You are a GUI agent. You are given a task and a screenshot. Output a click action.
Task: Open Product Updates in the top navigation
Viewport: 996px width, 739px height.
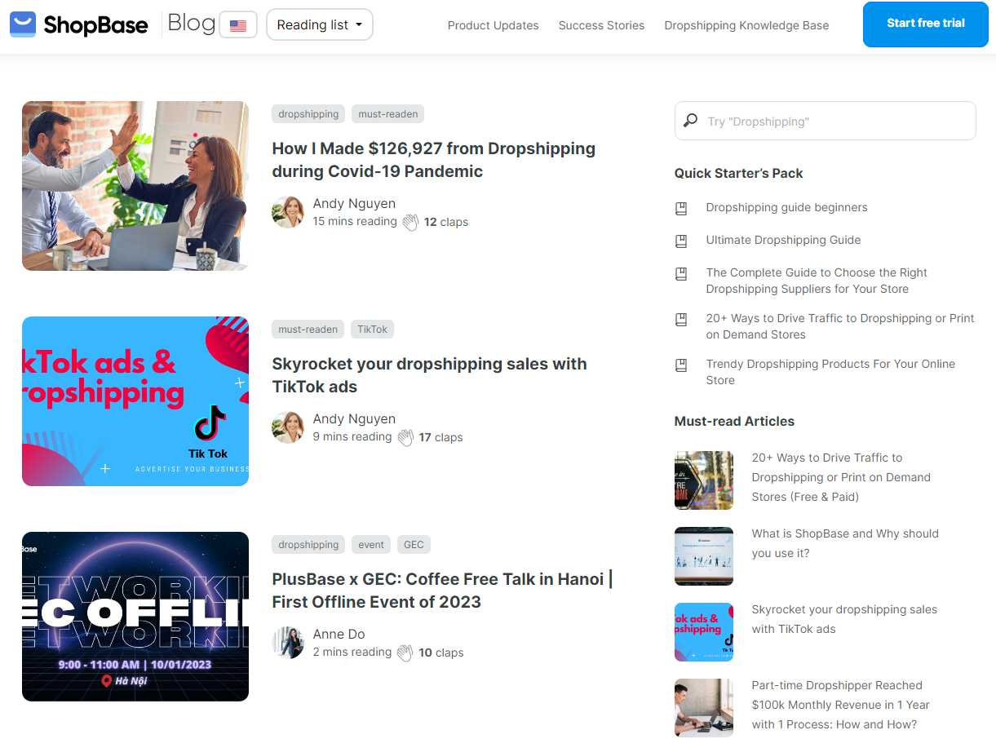point(494,25)
